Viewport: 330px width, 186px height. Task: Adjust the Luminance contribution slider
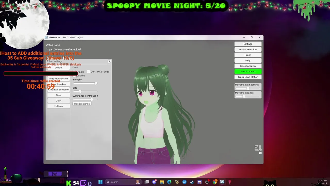click(x=85, y=99)
